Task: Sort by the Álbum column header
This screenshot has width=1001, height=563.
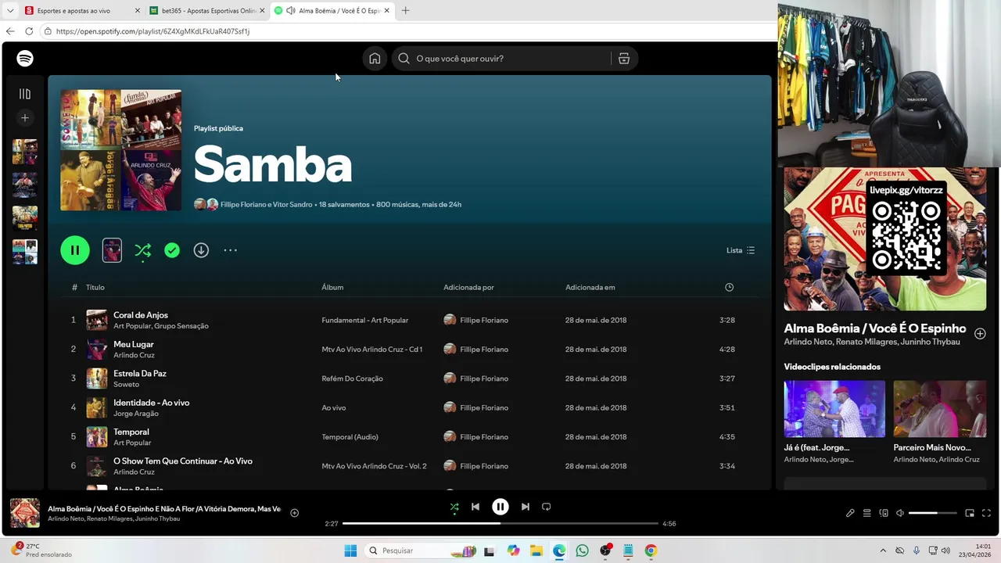Action: click(332, 287)
